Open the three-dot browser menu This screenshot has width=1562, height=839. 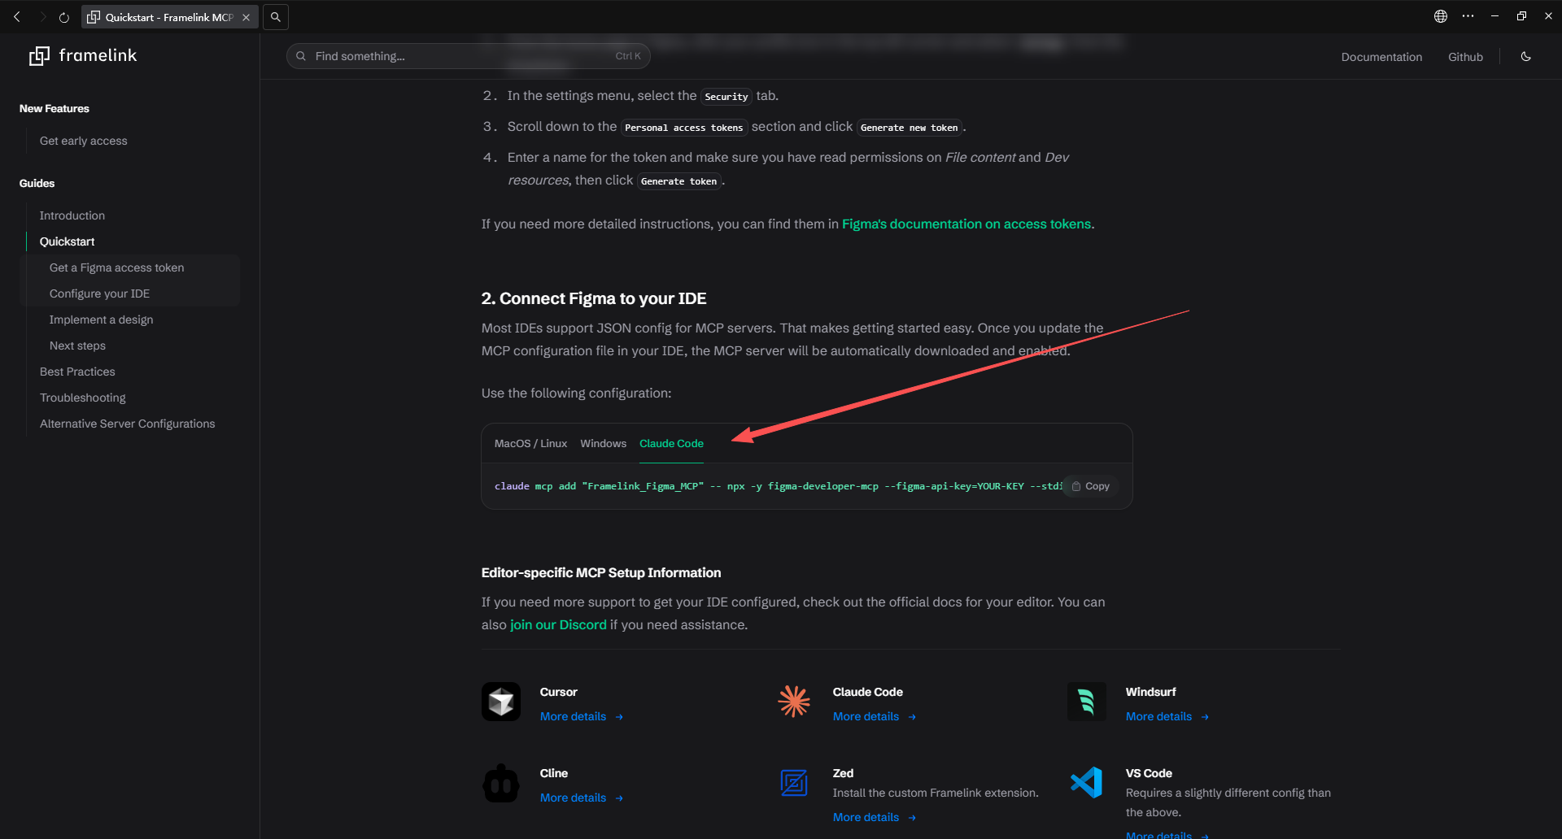click(x=1468, y=16)
